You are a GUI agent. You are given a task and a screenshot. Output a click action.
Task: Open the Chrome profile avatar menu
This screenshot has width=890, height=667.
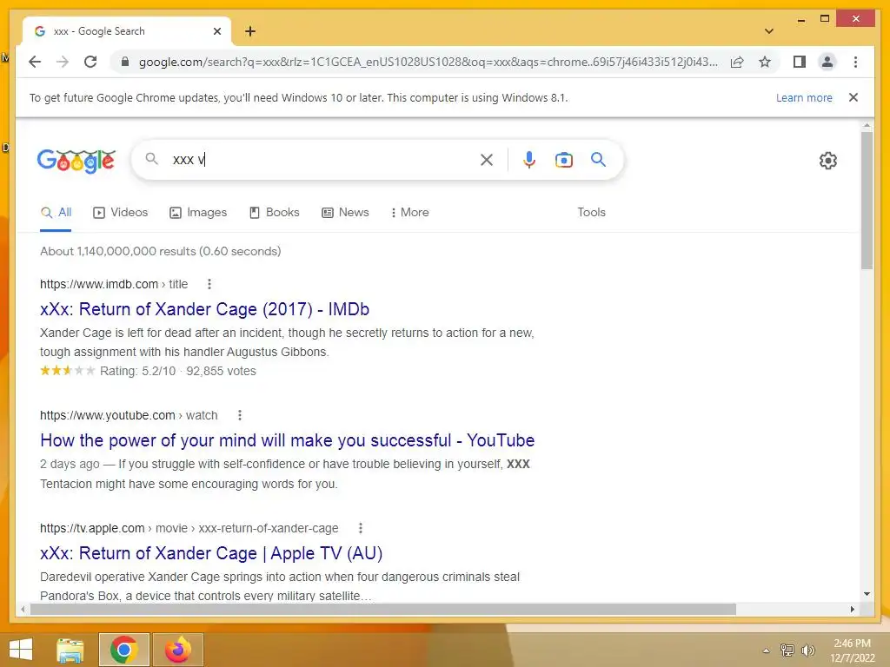[827, 62]
